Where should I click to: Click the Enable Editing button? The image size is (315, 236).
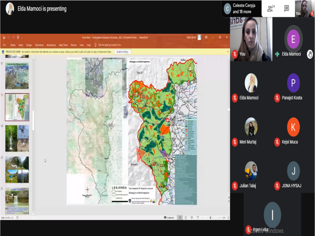[x=122, y=52]
